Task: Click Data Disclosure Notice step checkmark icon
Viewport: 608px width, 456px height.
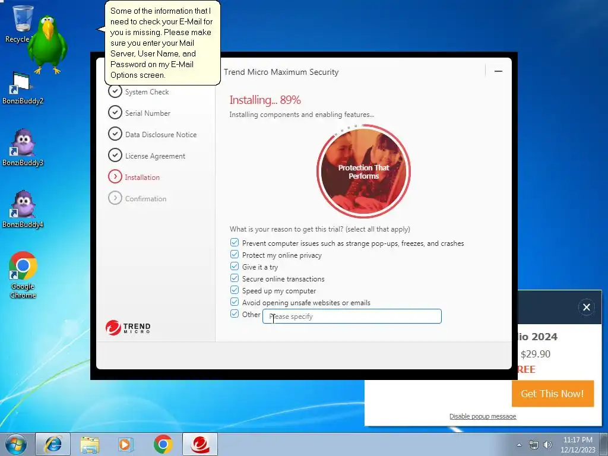Action: coord(115,134)
